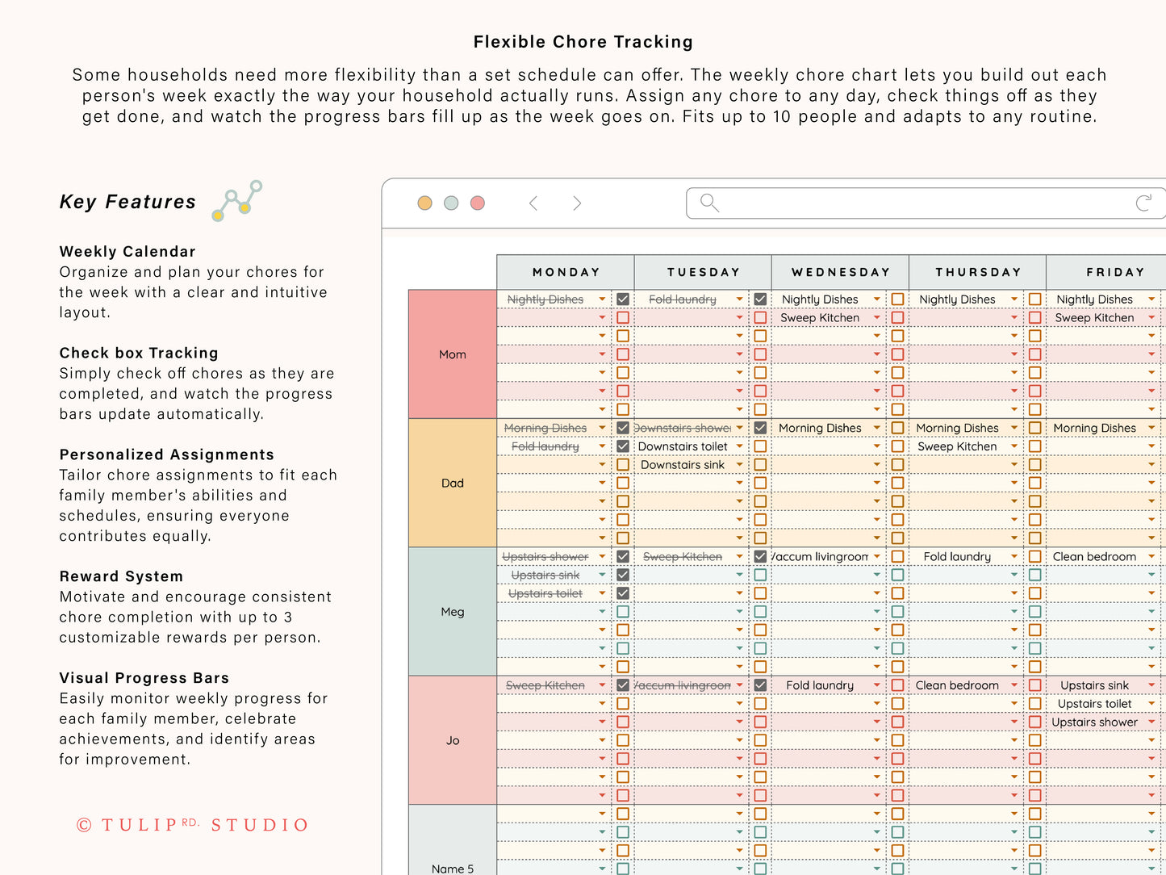This screenshot has height=875, width=1166.
Task: Check Jo's Thursday Clean bedroom checkbox
Action: (1034, 685)
